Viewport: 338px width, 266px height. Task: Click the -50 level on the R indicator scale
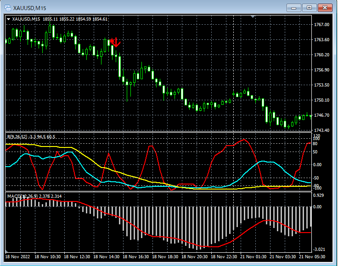click(316, 178)
